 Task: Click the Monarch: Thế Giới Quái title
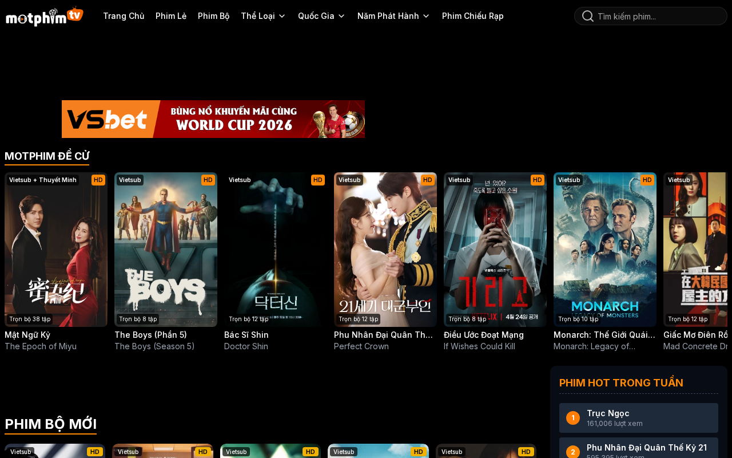click(604, 335)
